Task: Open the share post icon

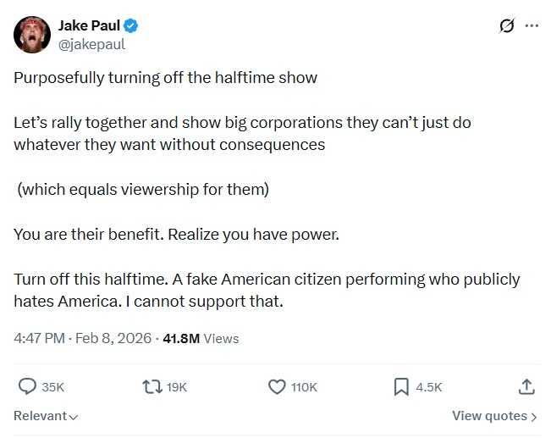Action: [526, 386]
